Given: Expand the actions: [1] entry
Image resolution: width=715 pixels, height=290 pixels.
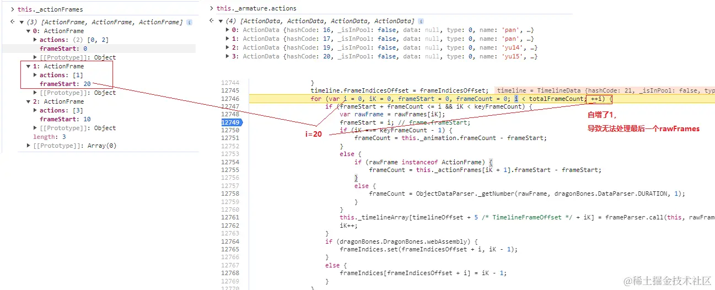Looking at the screenshot, I should [x=36, y=75].
